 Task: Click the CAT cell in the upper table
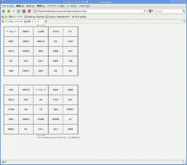click(x=70, y=32)
